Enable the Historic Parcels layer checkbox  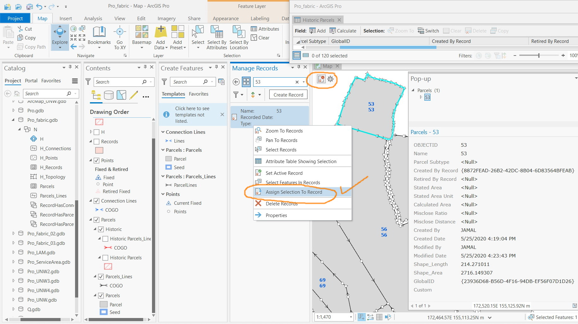(x=106, y=258)
